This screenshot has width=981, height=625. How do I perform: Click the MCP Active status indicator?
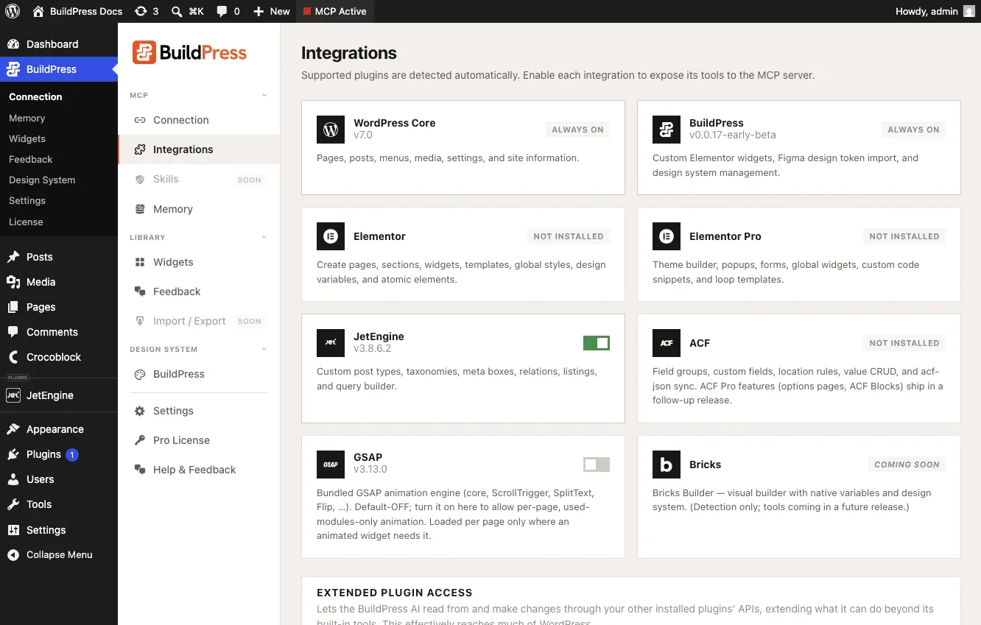pos(334,11)
